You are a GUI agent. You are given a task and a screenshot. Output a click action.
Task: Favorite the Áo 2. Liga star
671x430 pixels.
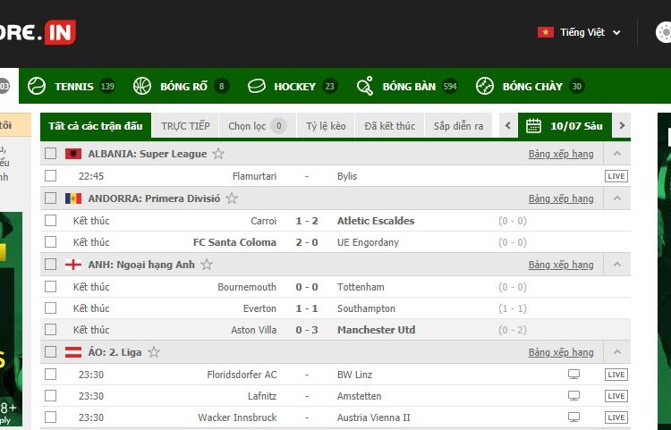(x=154, y=352)
